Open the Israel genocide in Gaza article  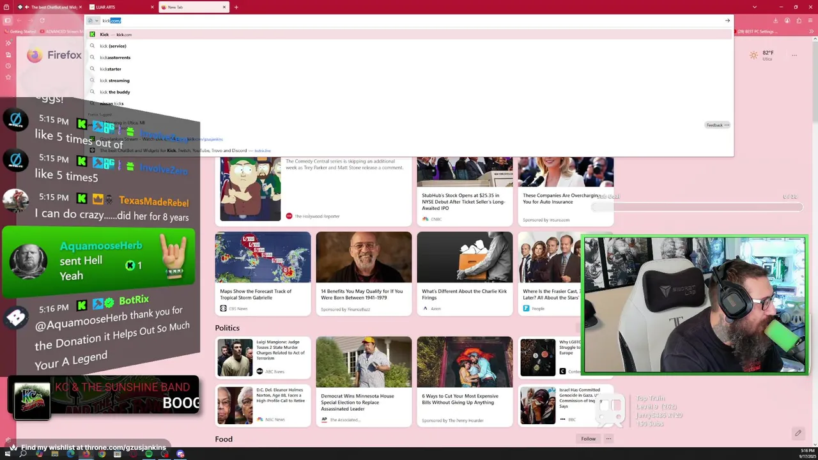pos(566,406)
